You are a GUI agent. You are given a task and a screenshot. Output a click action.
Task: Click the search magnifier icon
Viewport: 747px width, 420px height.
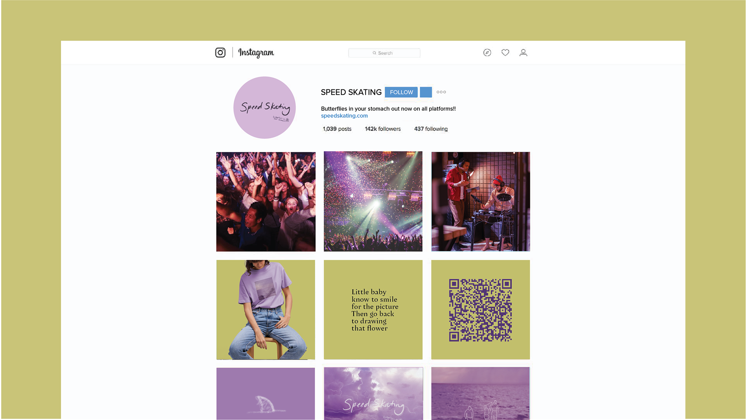coord(374,53)
